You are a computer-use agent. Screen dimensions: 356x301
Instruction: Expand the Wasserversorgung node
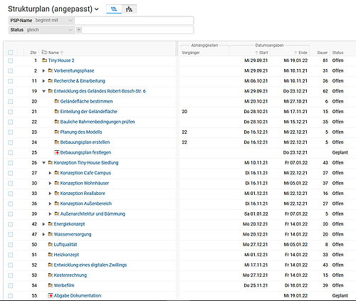[43, 234]
